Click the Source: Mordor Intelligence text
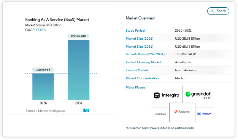 pos(45,111)
